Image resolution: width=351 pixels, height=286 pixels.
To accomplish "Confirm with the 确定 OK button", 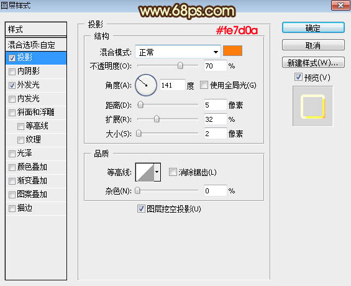I will click(313, 28).
